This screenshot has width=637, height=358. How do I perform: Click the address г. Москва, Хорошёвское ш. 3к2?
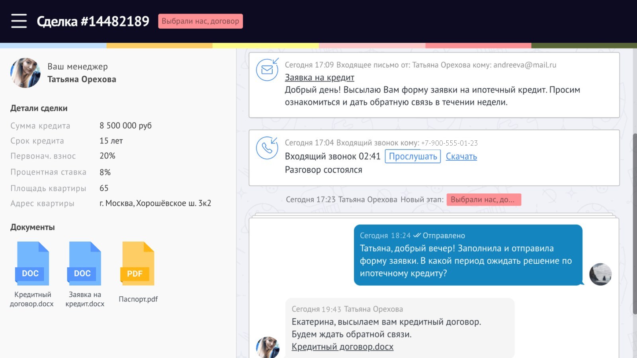tap(155, 203)
